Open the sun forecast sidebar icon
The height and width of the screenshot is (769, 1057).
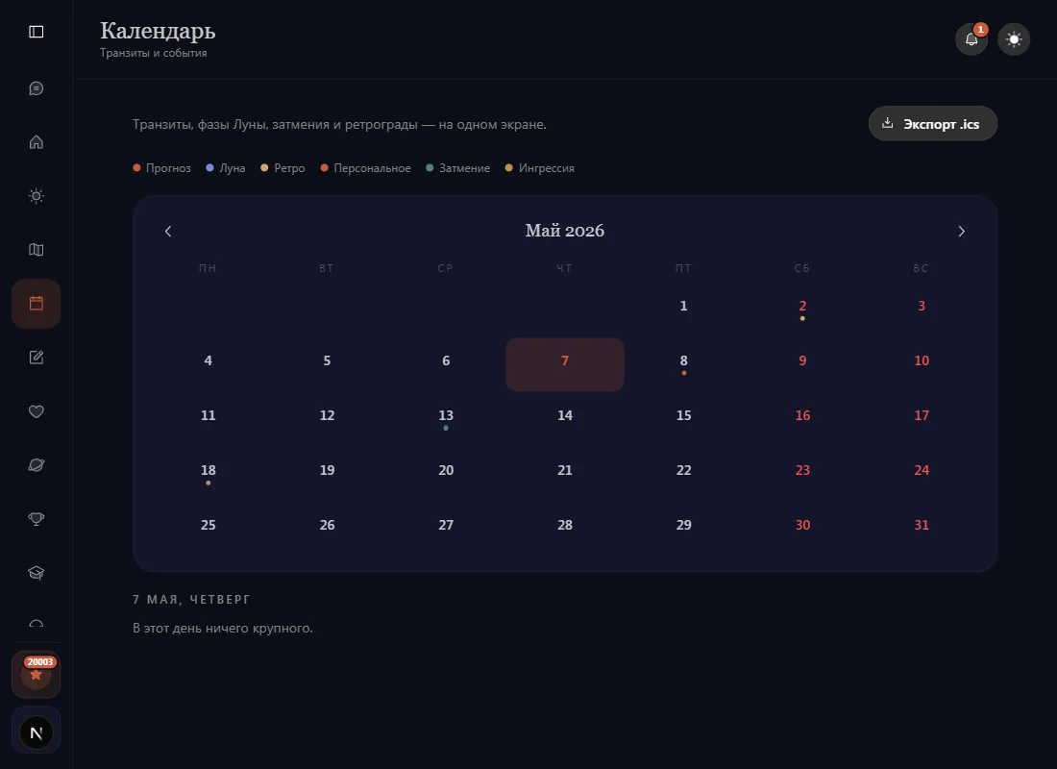coord(37,196)
